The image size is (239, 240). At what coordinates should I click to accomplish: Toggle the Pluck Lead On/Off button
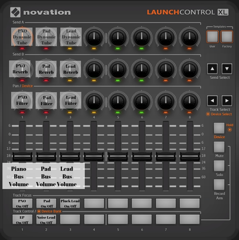coord(70,203)
